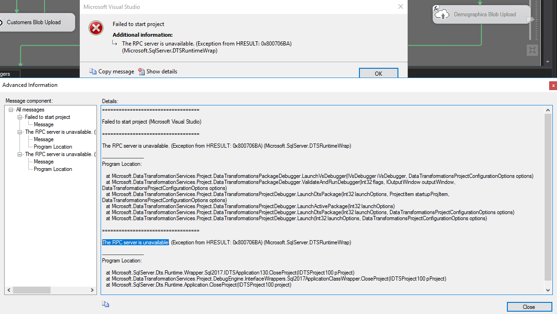557x314 pixels.
Task: Click the 'Details:' label
Action: (110, 101)
